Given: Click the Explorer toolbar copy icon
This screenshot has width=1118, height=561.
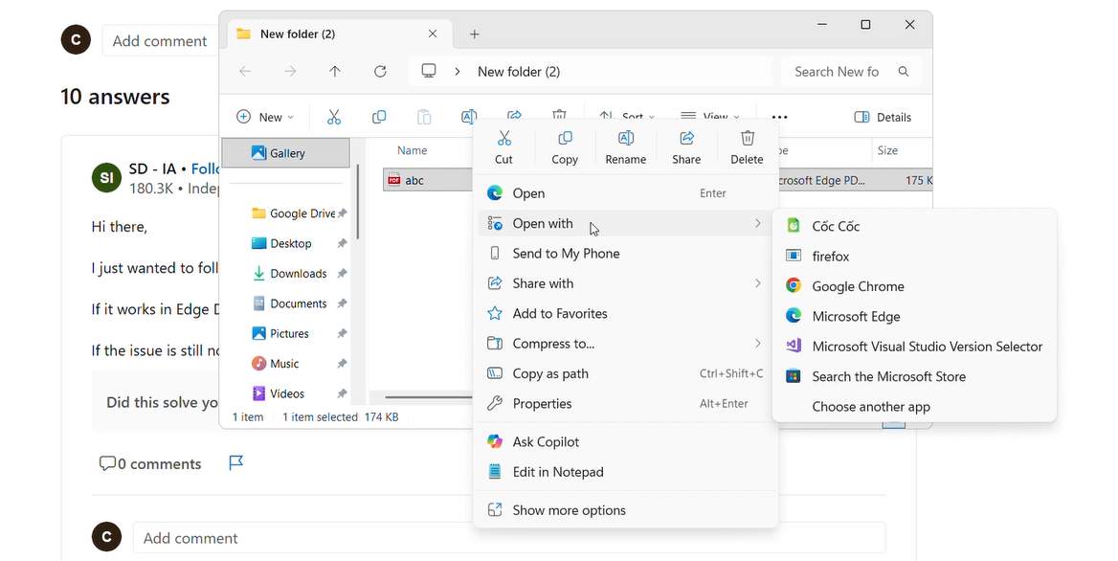Looking at the screenshot, I should (x=379, y=117).
